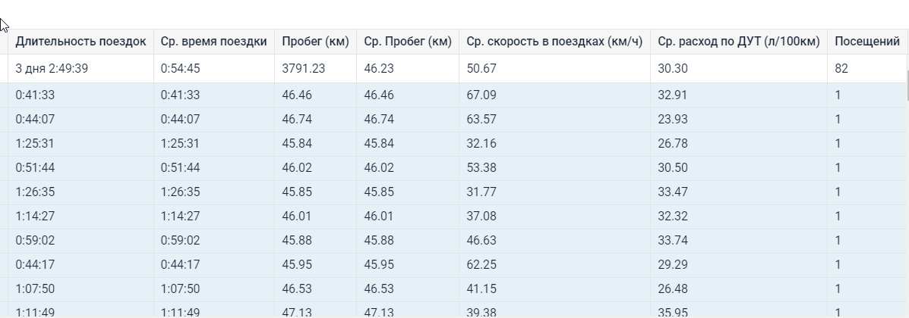Screen dimensions: 909x318
Task: Click the "Пробег (км)" column header
Action: point(315,42)
